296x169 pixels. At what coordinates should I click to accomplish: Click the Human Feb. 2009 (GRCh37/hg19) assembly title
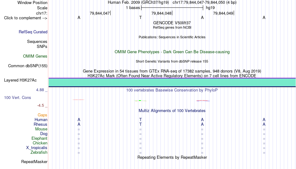(138, 2)
